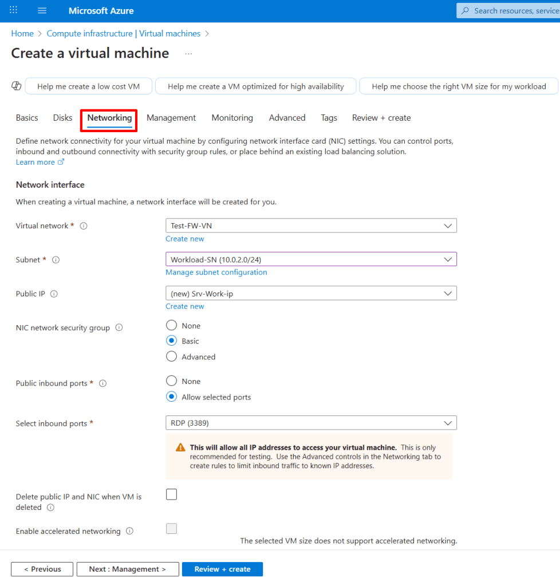Switch to the Disks tab
The image size is (560, 586).
coord(62,118)
